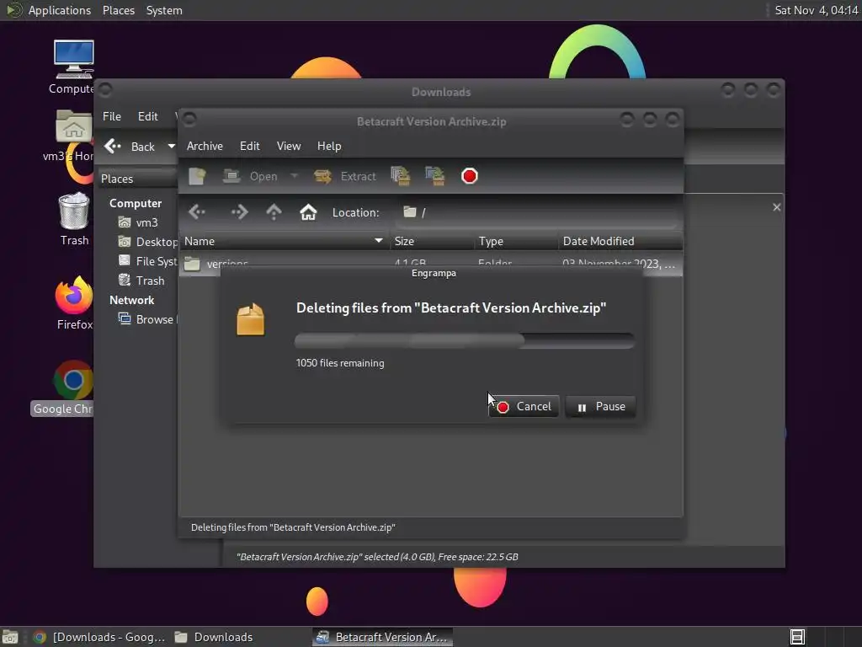Sort archive list by Size column
The height and width of the screenshot is (647, 862).
tap(432, 241)
